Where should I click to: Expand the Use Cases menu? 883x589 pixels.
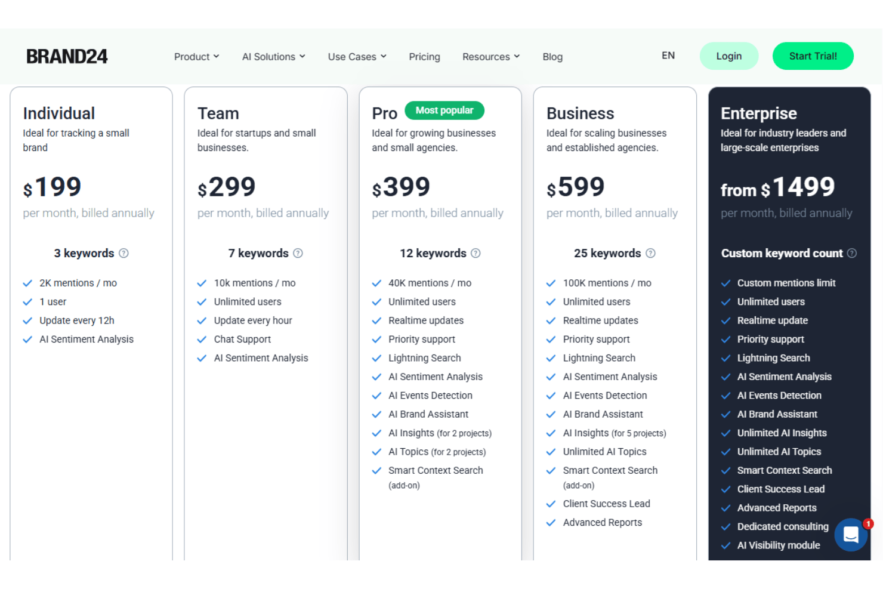tap(357, 57)
